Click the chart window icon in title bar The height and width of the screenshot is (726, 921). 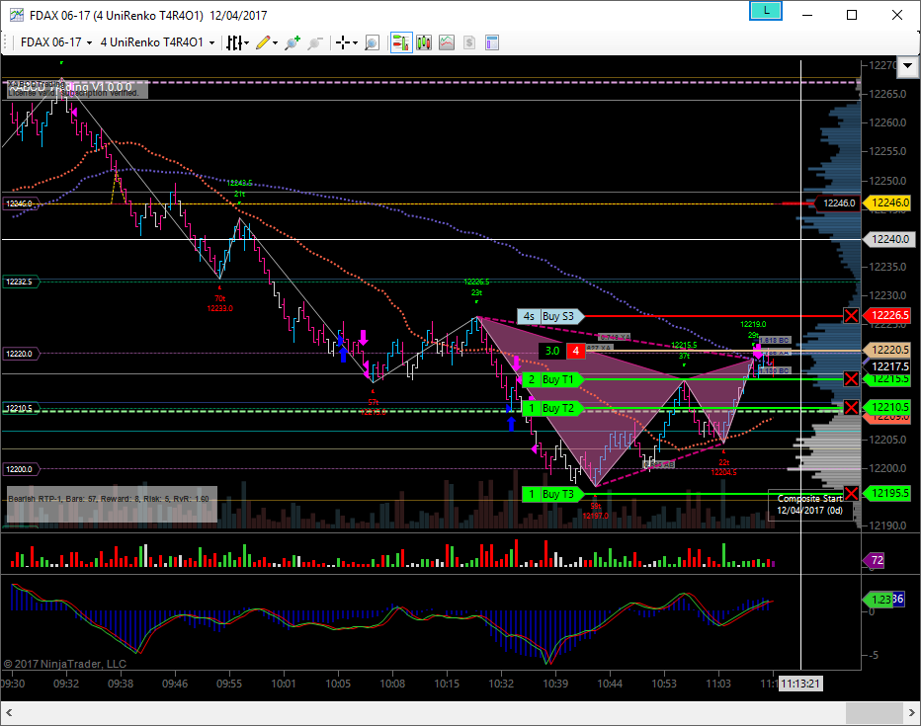17,15
